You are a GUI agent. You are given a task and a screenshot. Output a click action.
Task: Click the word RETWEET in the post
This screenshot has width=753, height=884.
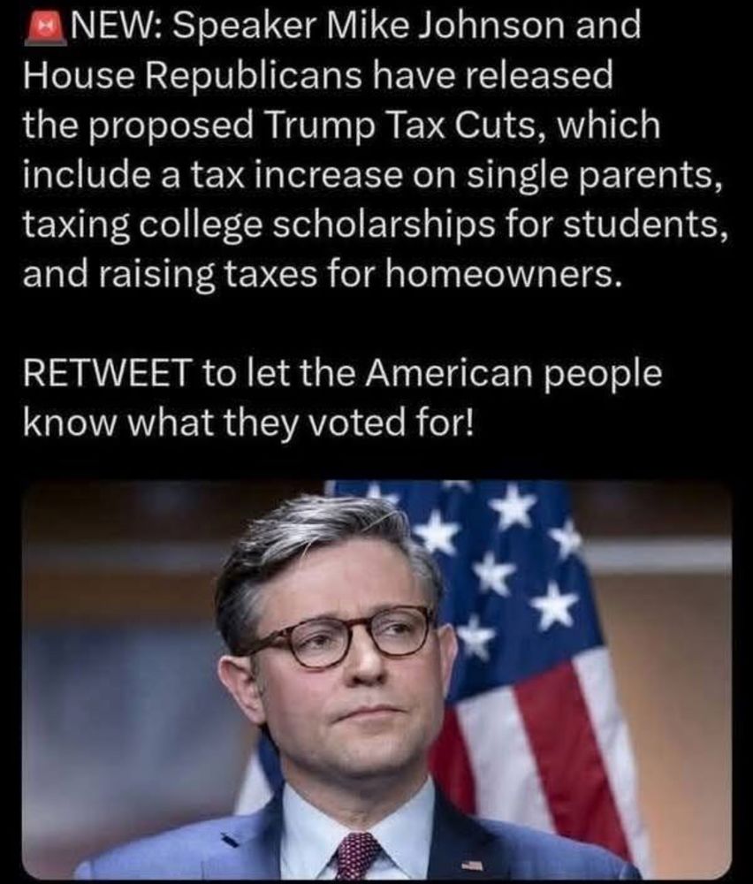[x=105, y=374]
